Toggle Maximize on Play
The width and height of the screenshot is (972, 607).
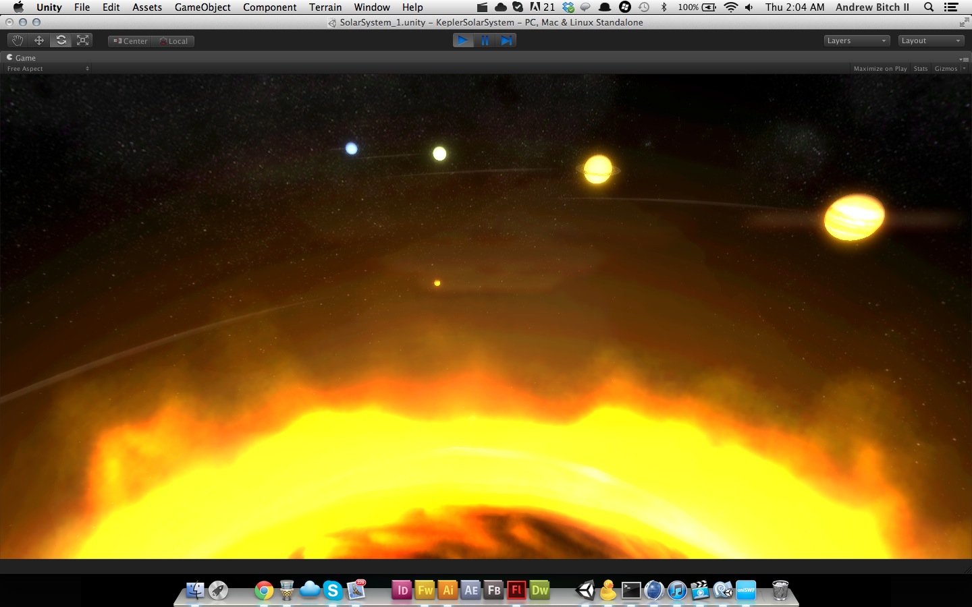(880, 69)
